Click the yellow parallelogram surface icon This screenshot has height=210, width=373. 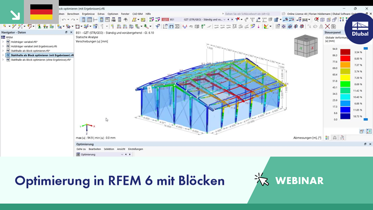pos(134,20)
